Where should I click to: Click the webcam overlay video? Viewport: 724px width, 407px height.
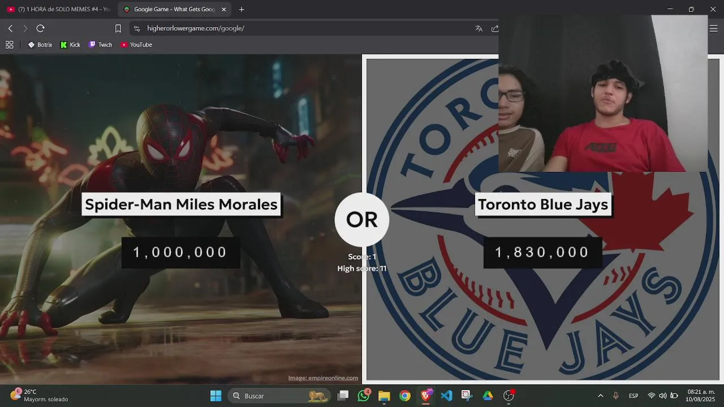pos(603,93)
